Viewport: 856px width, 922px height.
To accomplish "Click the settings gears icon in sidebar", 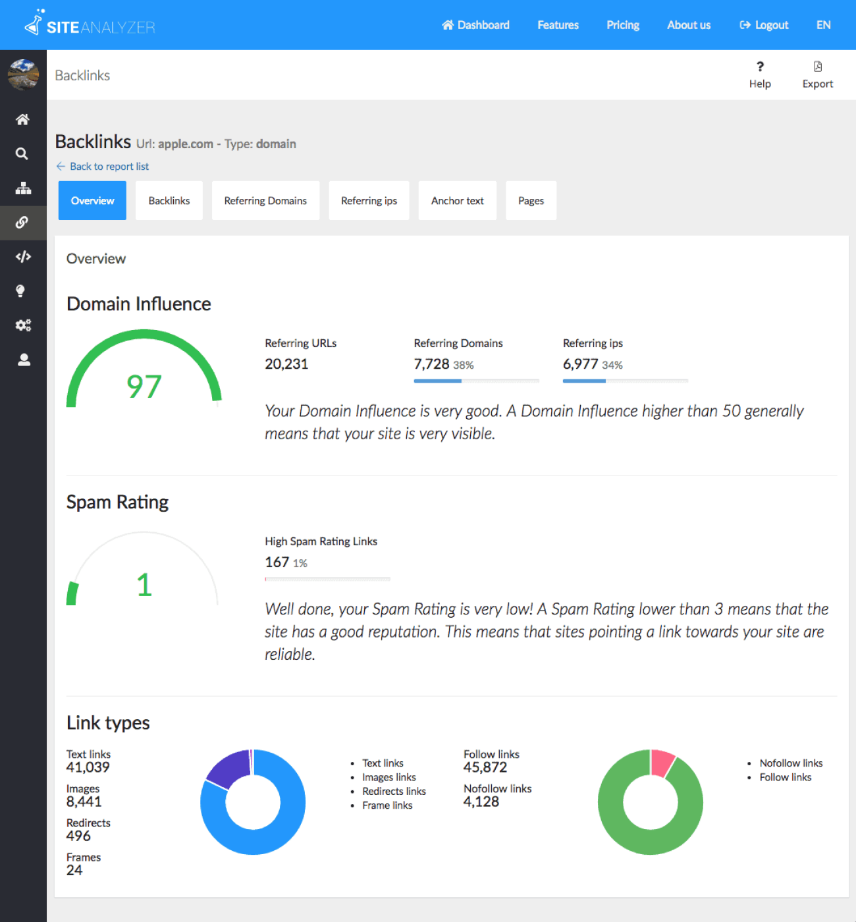I will click(22, 325).
